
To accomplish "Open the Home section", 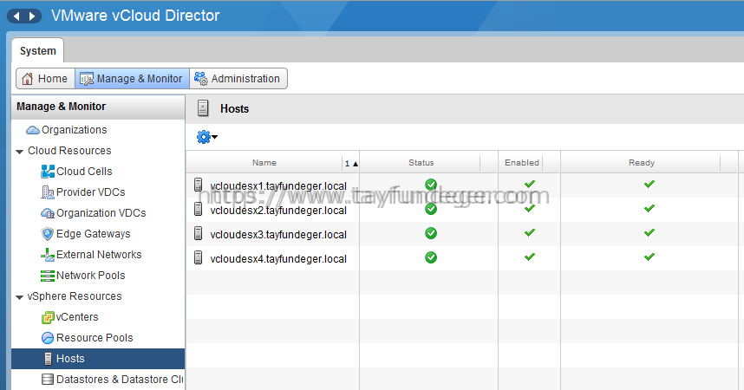I will (46, 79).
